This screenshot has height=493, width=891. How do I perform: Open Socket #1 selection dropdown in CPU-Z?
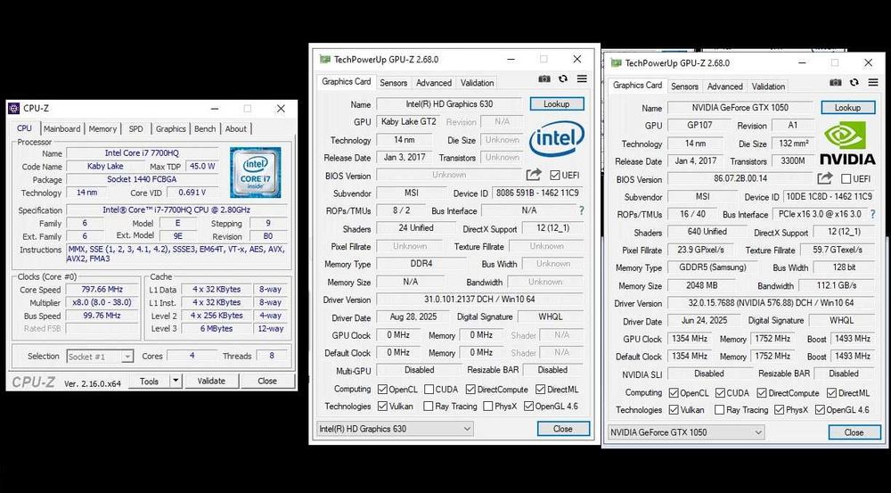pyautogui.click(x=100, y=357)
